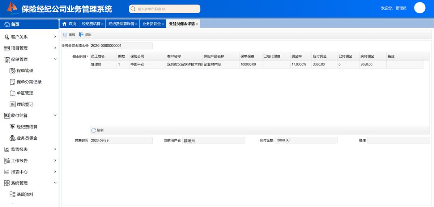Collapse the 保单管理 section chevron
434x207 pixels.
(55, 59)
